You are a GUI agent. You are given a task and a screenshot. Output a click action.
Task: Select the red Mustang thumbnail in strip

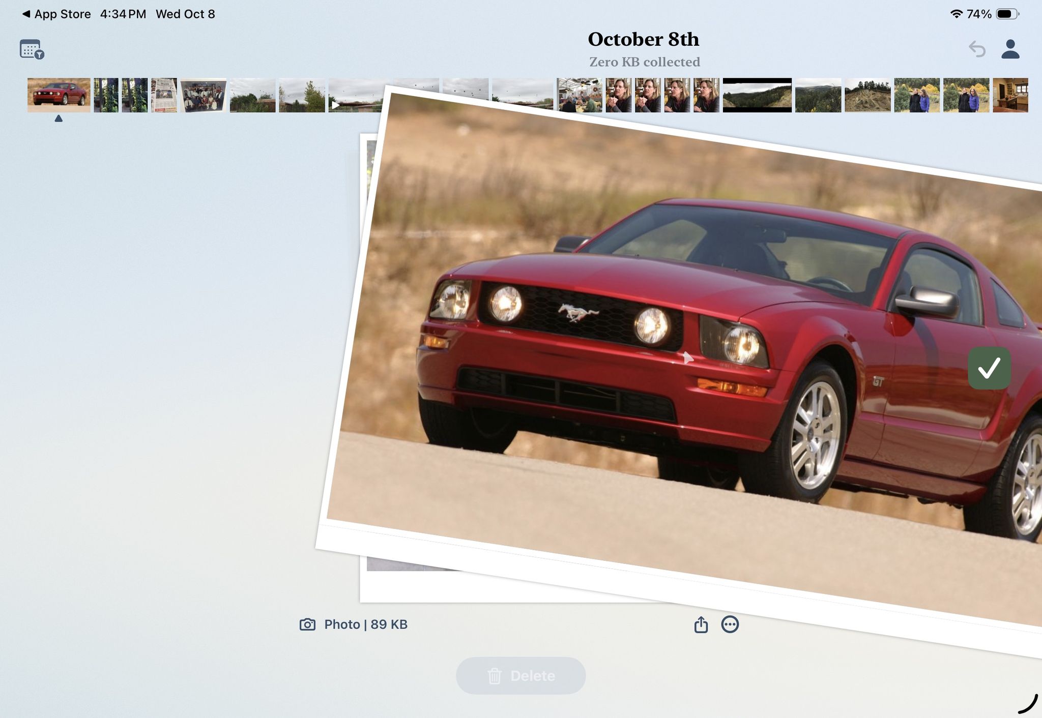tap(59, 95)
